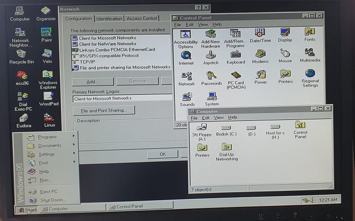
Task: Open Help menu in Computer window
Action: (233, 118)
